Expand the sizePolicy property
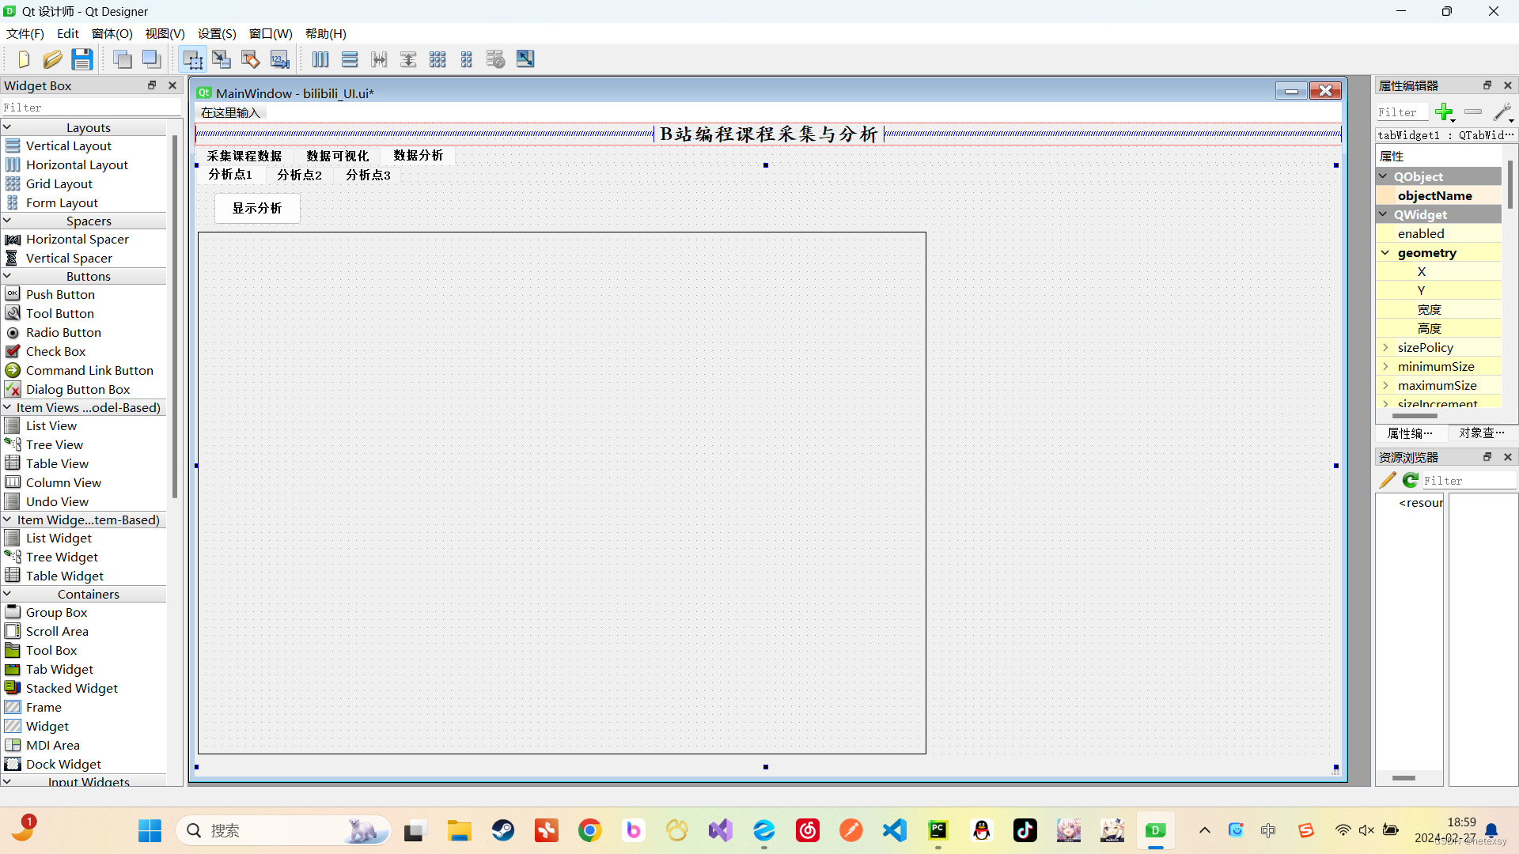This screenshot has height=854, width=1519. coord(1386,347)
